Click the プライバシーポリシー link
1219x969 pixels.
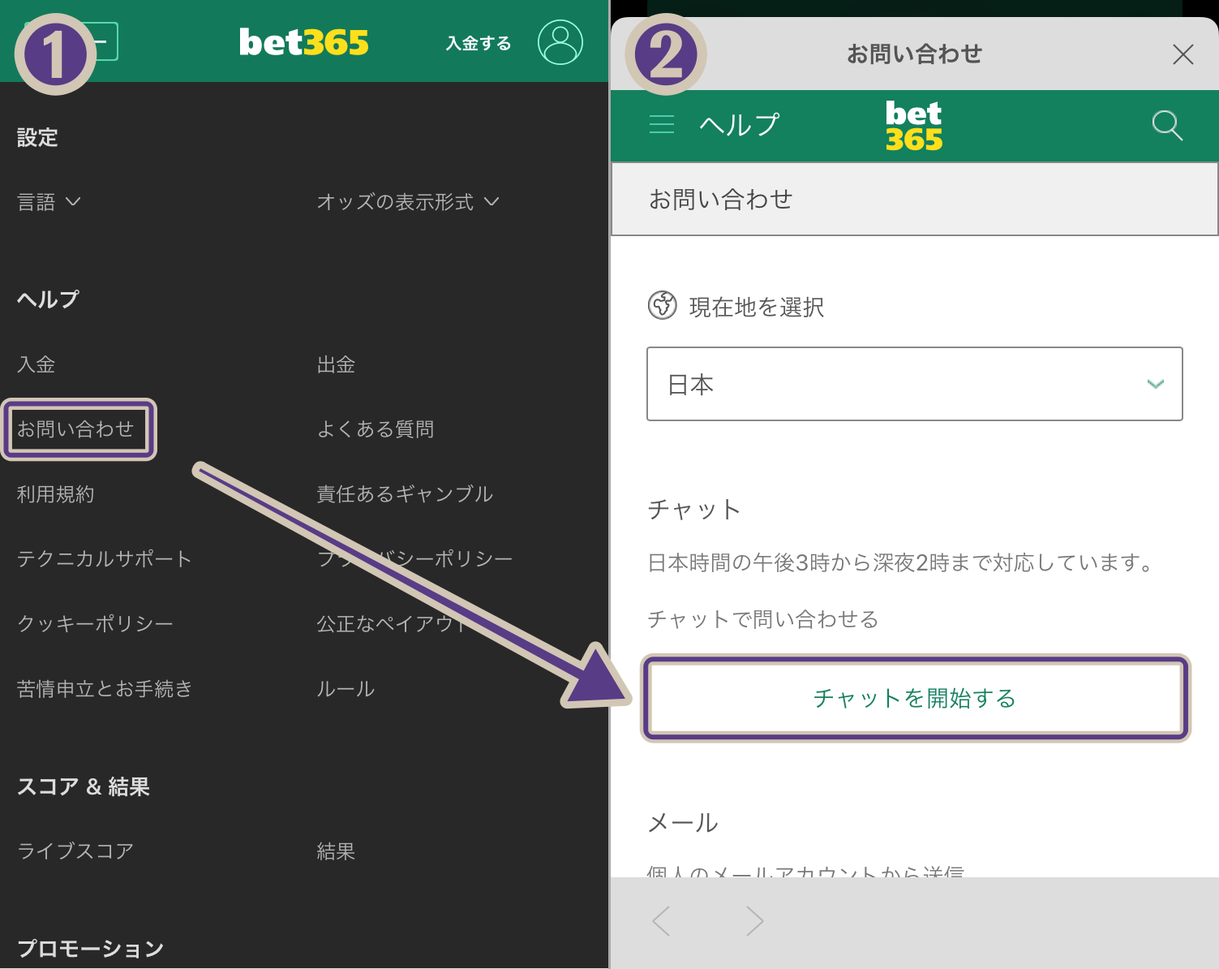point(414,558)
